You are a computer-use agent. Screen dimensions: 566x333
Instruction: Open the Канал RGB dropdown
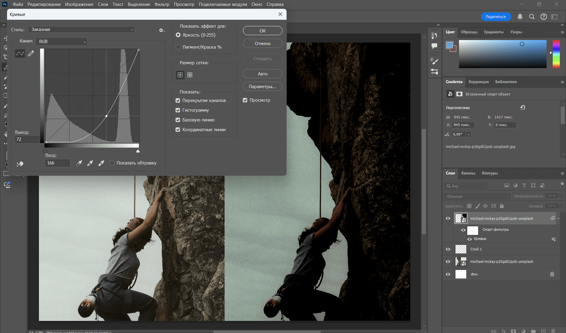pos(62,42)
